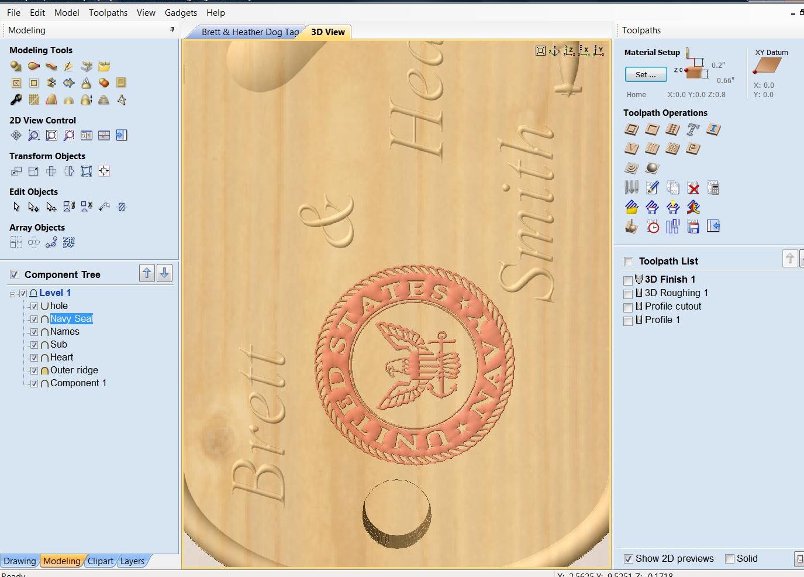Open Preview Toolpaths icon

pyautogui.click(x=632, y=226)
